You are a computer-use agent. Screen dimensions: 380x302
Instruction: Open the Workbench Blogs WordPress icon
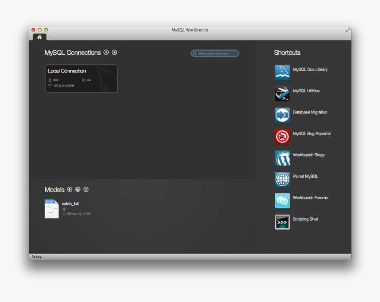(x=282, y=158)
